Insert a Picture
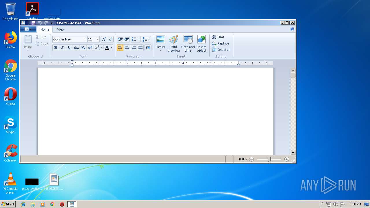Viewport: 370px width, 208px height. click(x=160, y=42)
